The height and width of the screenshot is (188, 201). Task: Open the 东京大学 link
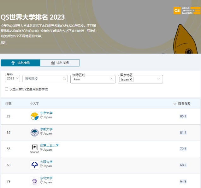46,113
